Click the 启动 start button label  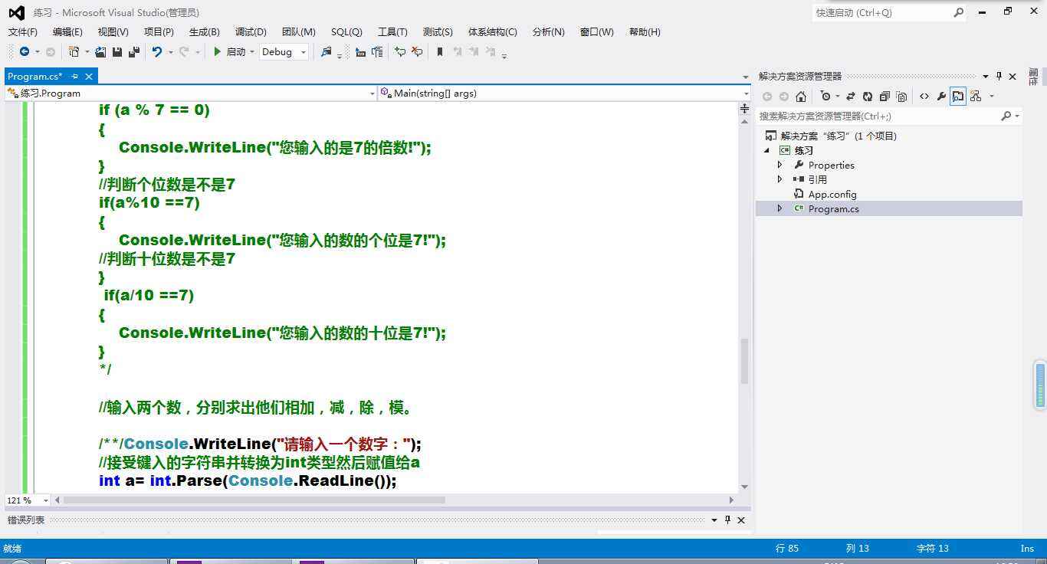click(x=236, y=52)
